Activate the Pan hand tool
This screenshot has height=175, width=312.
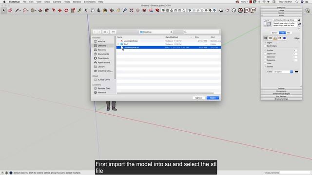tap(118, 10)
